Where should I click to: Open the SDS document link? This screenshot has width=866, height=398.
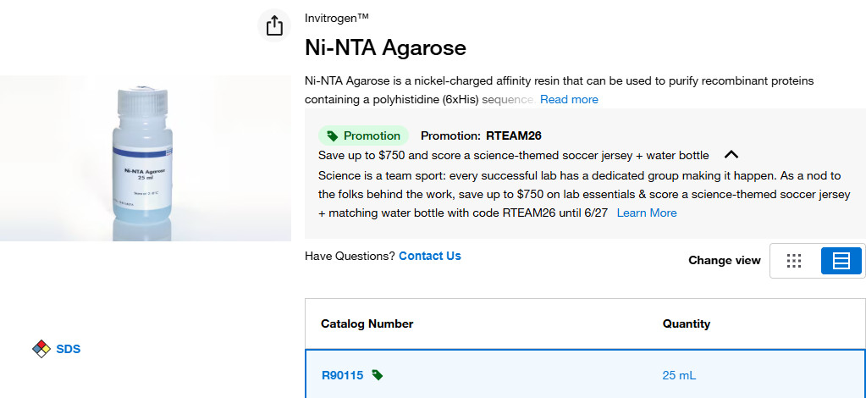[69, 349]
